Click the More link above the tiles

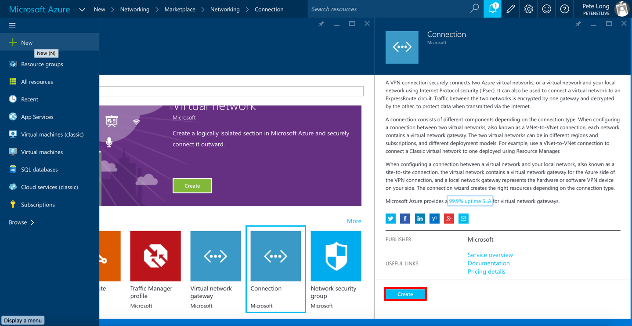click(354, 221)
